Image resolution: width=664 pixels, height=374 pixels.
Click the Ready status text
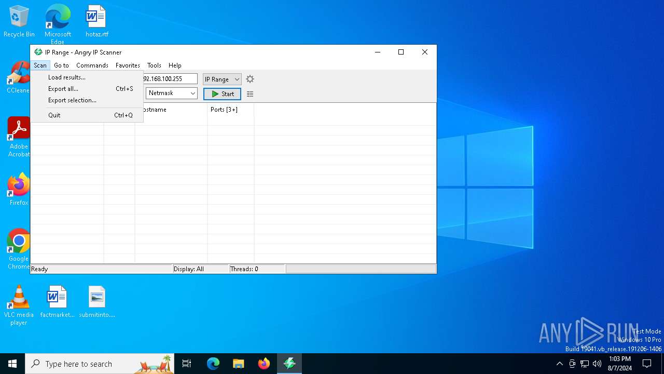[x=39, y=269]
